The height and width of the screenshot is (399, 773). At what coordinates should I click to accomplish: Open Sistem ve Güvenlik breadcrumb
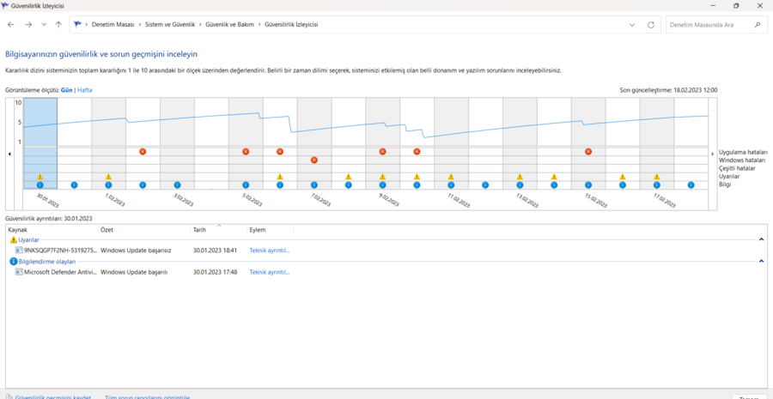click(170, 25)
